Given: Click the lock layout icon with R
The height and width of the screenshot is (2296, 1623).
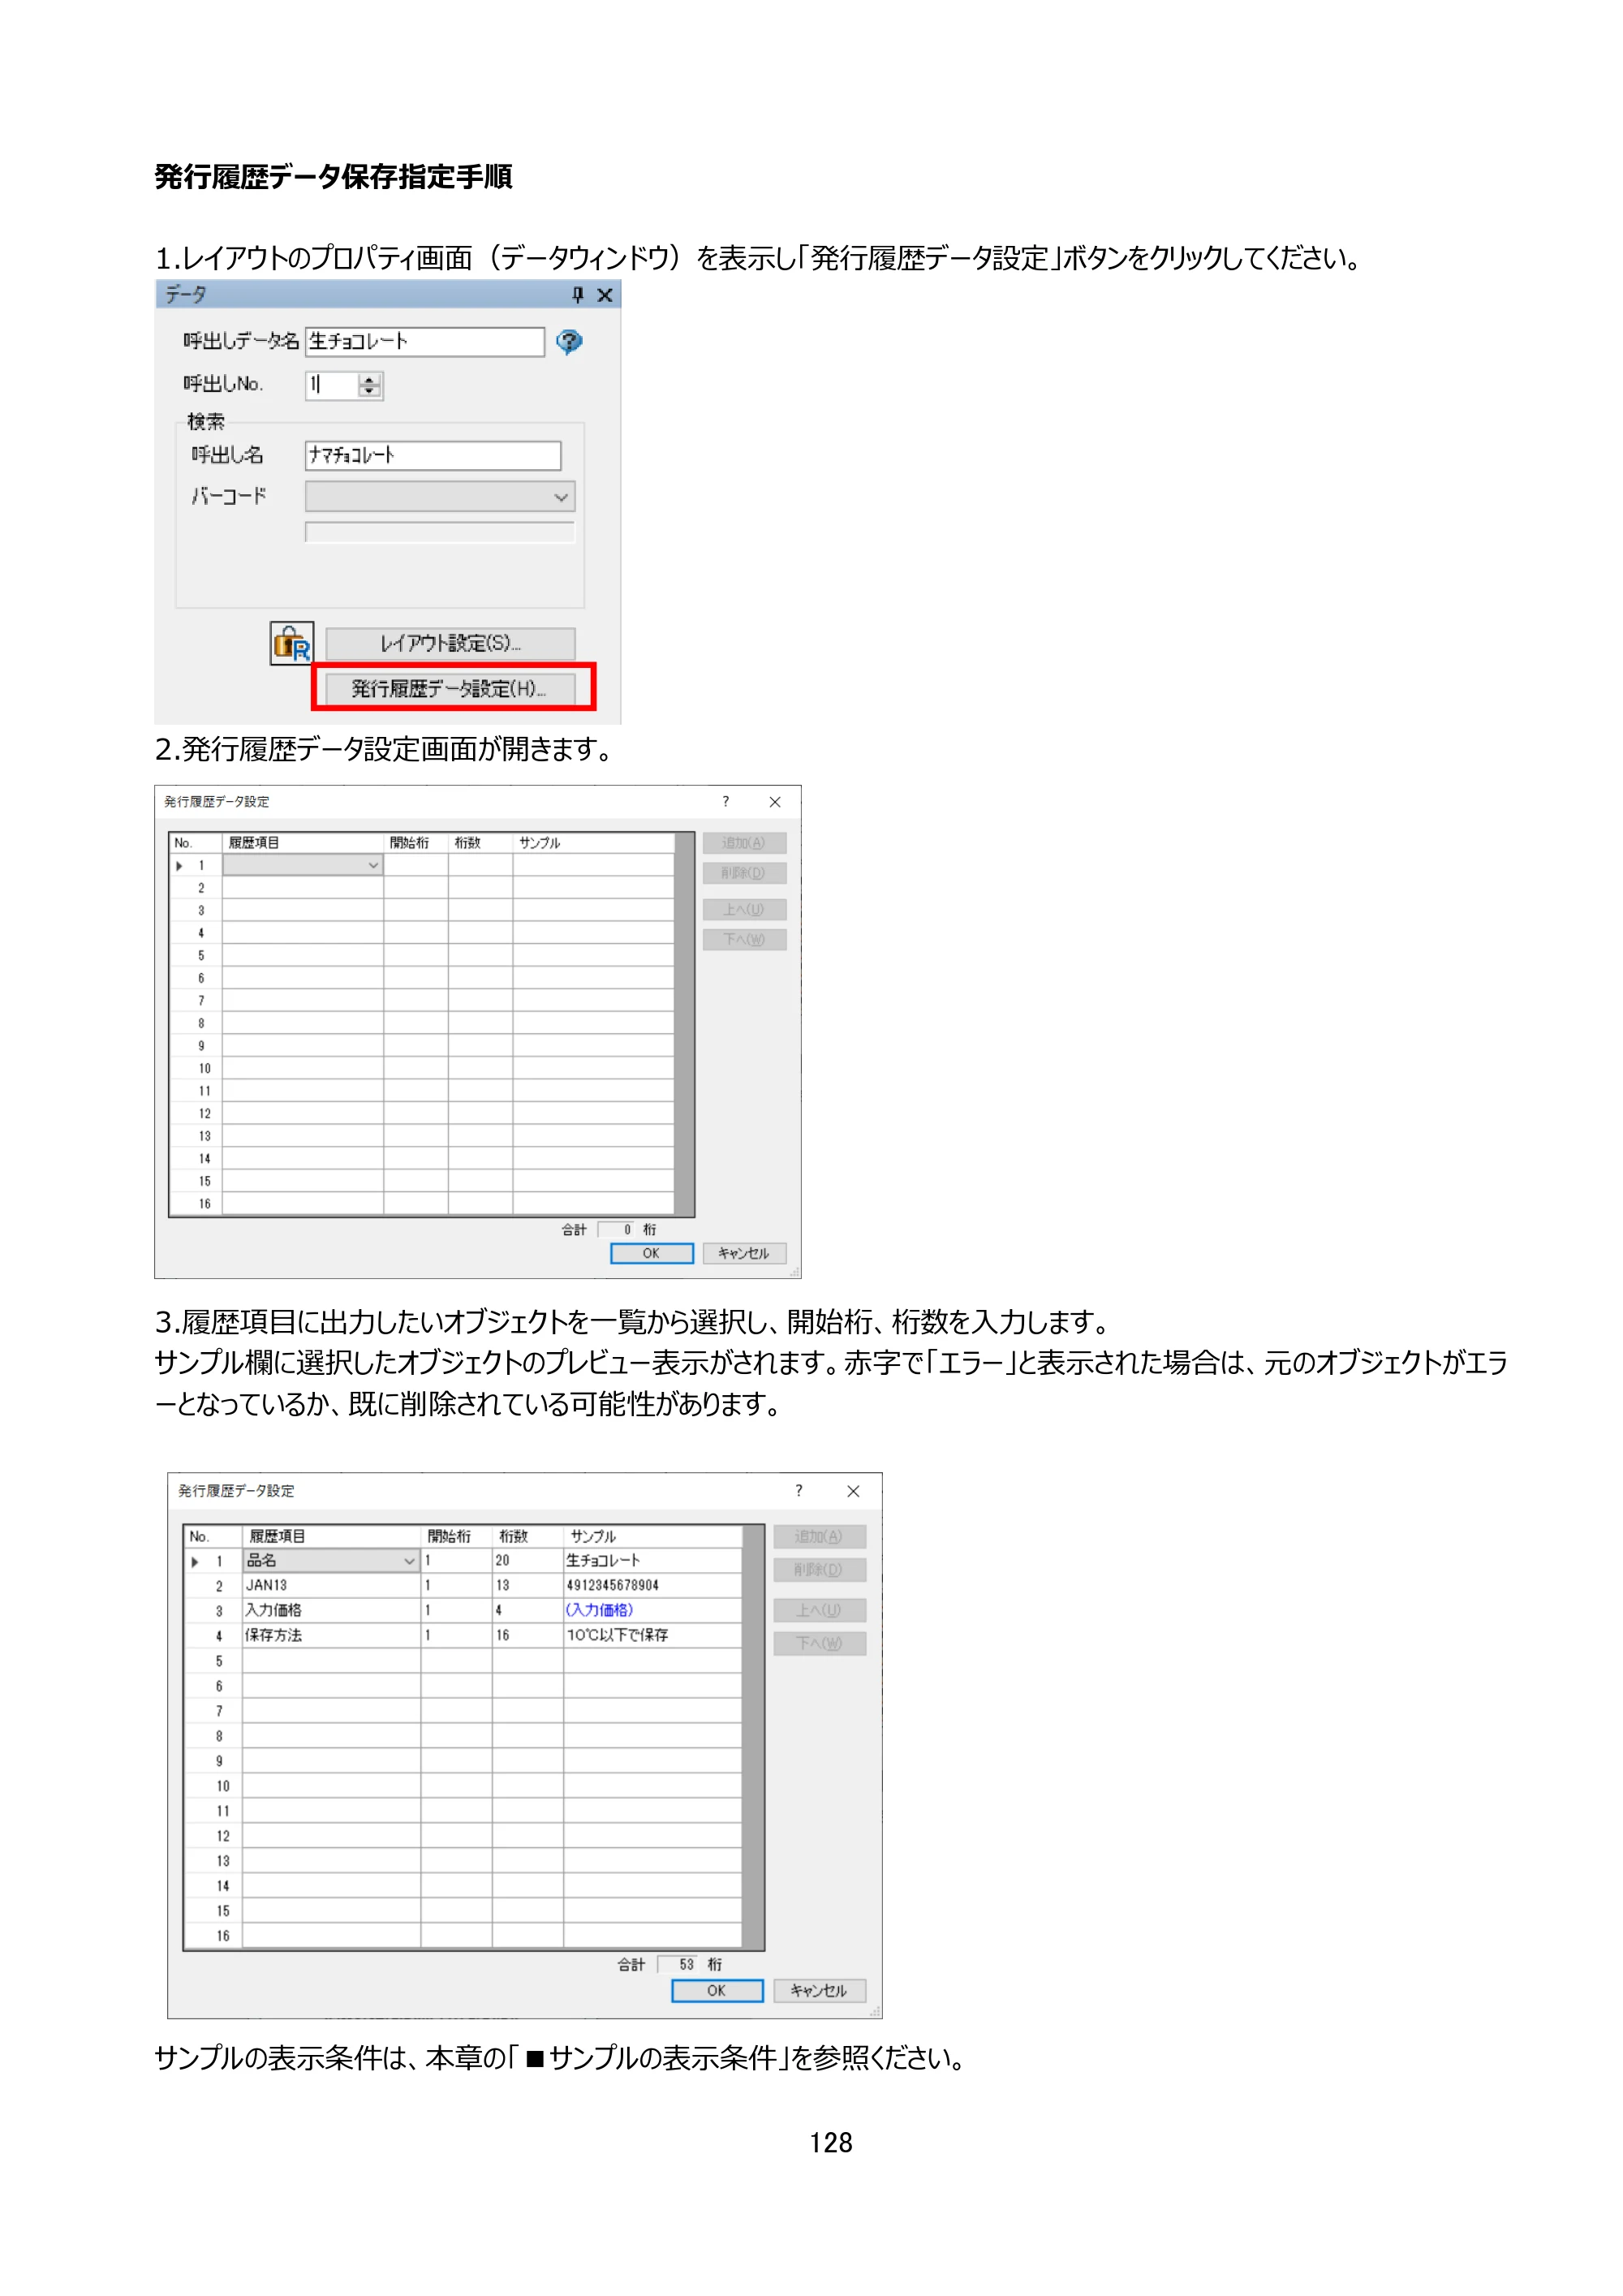Looking at the screenshot, I should [292, 642].
